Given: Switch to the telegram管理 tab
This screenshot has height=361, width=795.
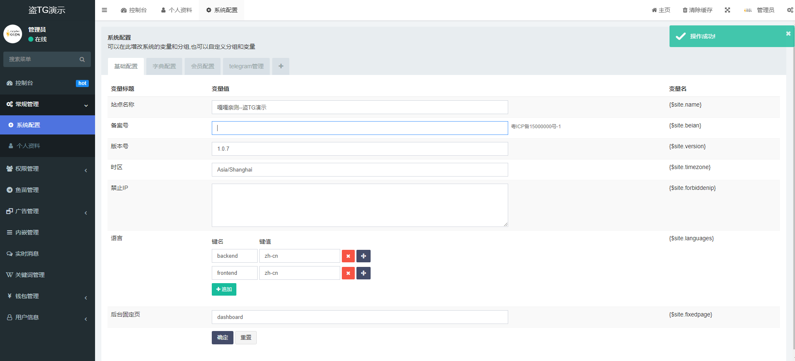Looking at the screenshot, I should (246, 66).
